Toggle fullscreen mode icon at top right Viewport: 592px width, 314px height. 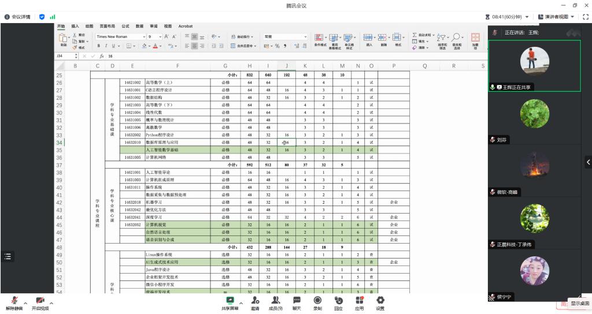pos(584,17)
